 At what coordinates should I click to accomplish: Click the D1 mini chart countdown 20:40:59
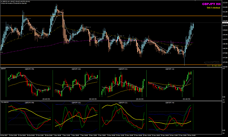[140, 99]
